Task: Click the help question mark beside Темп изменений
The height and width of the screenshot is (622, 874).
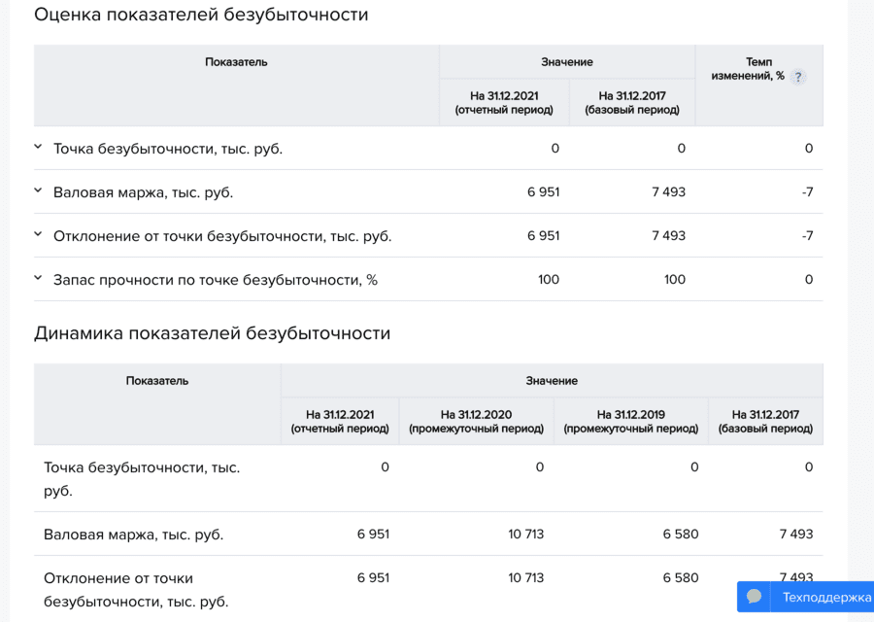Action: 798,77
